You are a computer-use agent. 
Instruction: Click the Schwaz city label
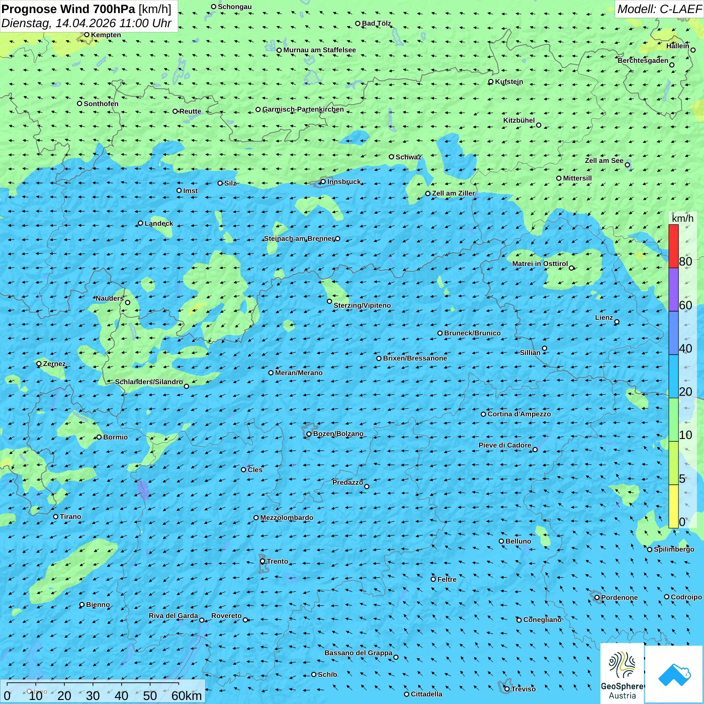(408, 157)
